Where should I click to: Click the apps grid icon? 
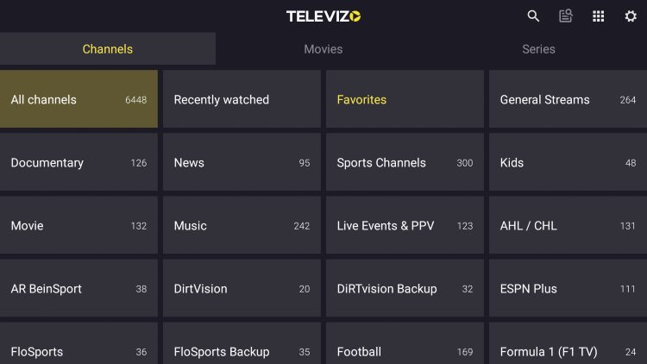(x=598, y=16)
